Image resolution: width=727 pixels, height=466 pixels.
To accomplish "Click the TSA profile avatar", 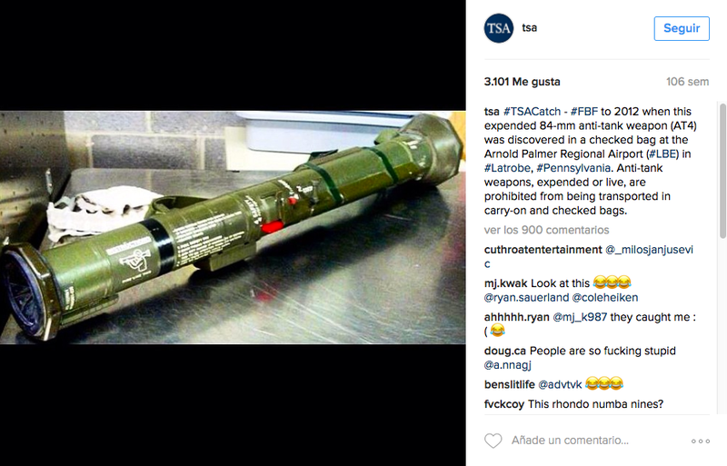I will point(498,28).
